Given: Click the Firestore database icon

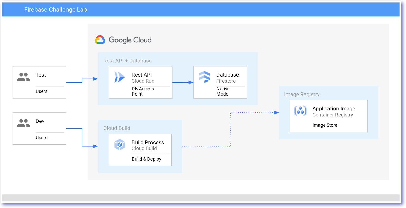Looking at the screenshot, I should (x=204, y=77).
